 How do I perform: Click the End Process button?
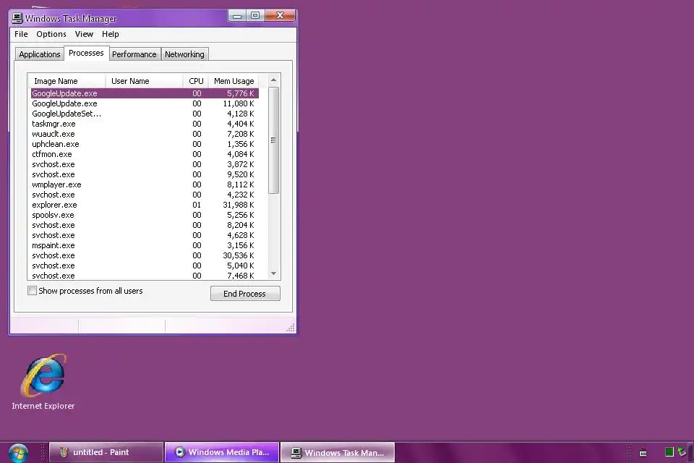[245, 294]
